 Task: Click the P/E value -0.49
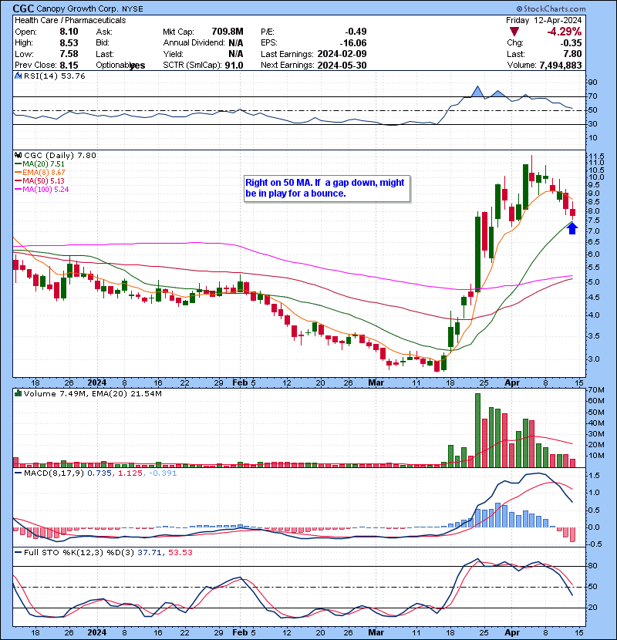coord(356,32)
